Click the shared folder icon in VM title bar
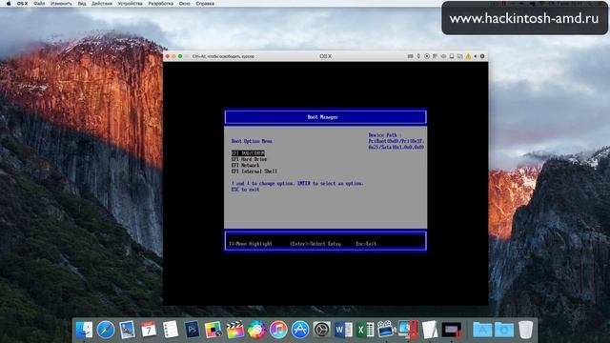The height and width of the screenshot is (343, 610). click(x=459, y=56)
